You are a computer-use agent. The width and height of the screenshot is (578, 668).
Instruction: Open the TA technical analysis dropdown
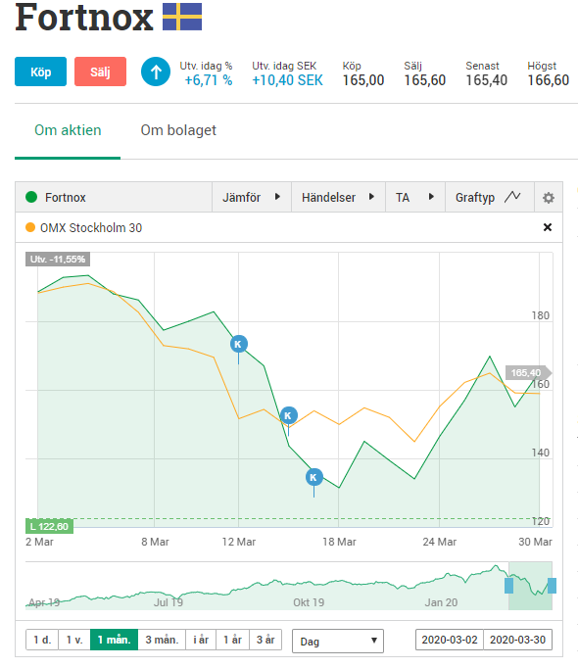pyautogui.click(x=414, y=197)
